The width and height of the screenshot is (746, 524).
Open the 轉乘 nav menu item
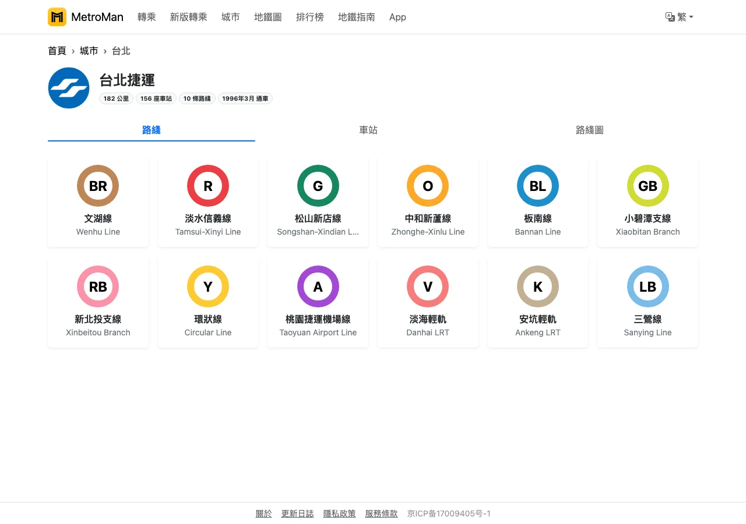pyautogui.click(x=147, y=17)
